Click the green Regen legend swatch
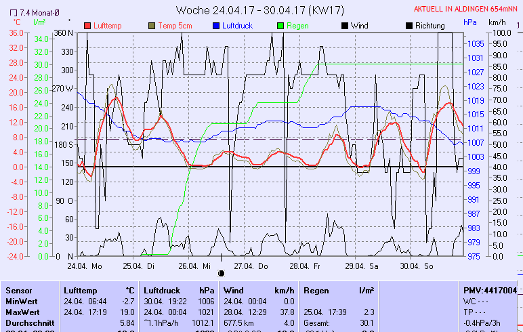This screenshot has width=523, height=332. click(280, 26)
